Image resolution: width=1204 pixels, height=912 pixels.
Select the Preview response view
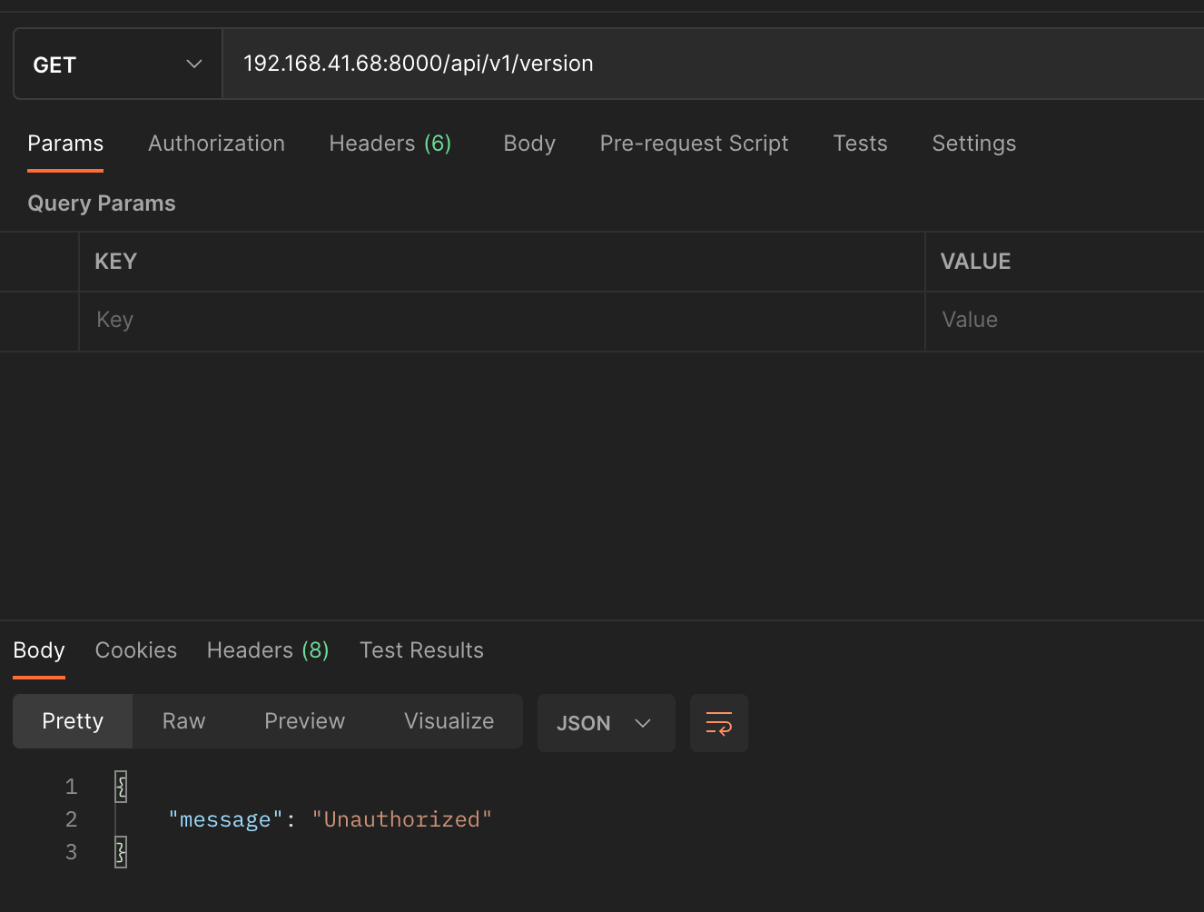304,721
